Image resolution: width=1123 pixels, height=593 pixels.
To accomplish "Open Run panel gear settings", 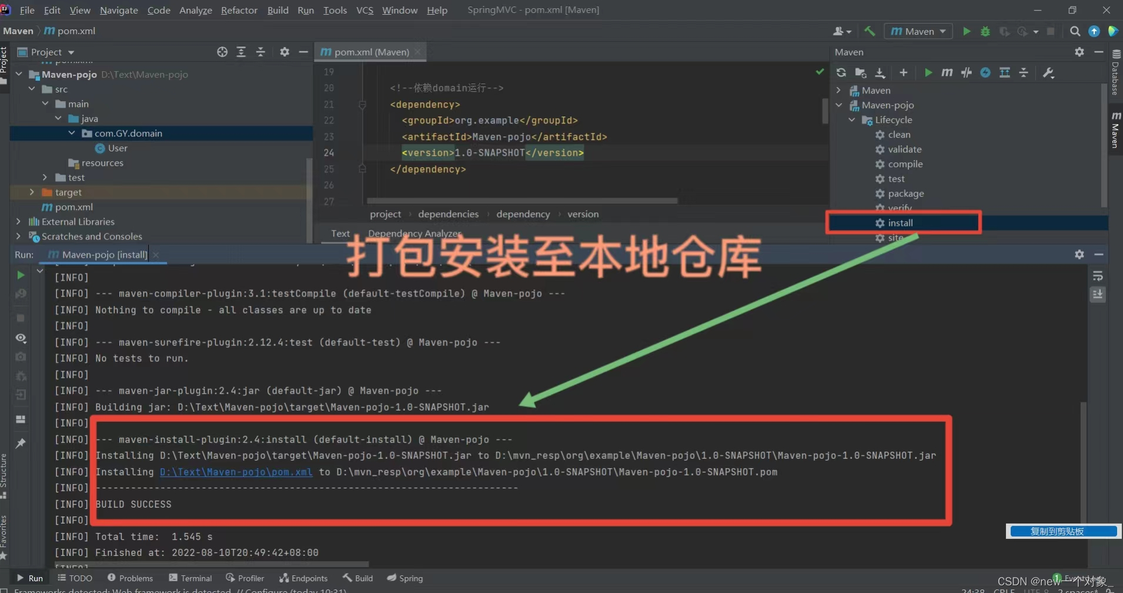I will 1079,254.
